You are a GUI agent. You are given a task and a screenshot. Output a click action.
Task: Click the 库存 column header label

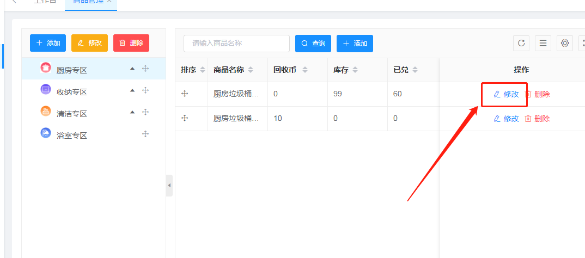(x=340, y=70)
